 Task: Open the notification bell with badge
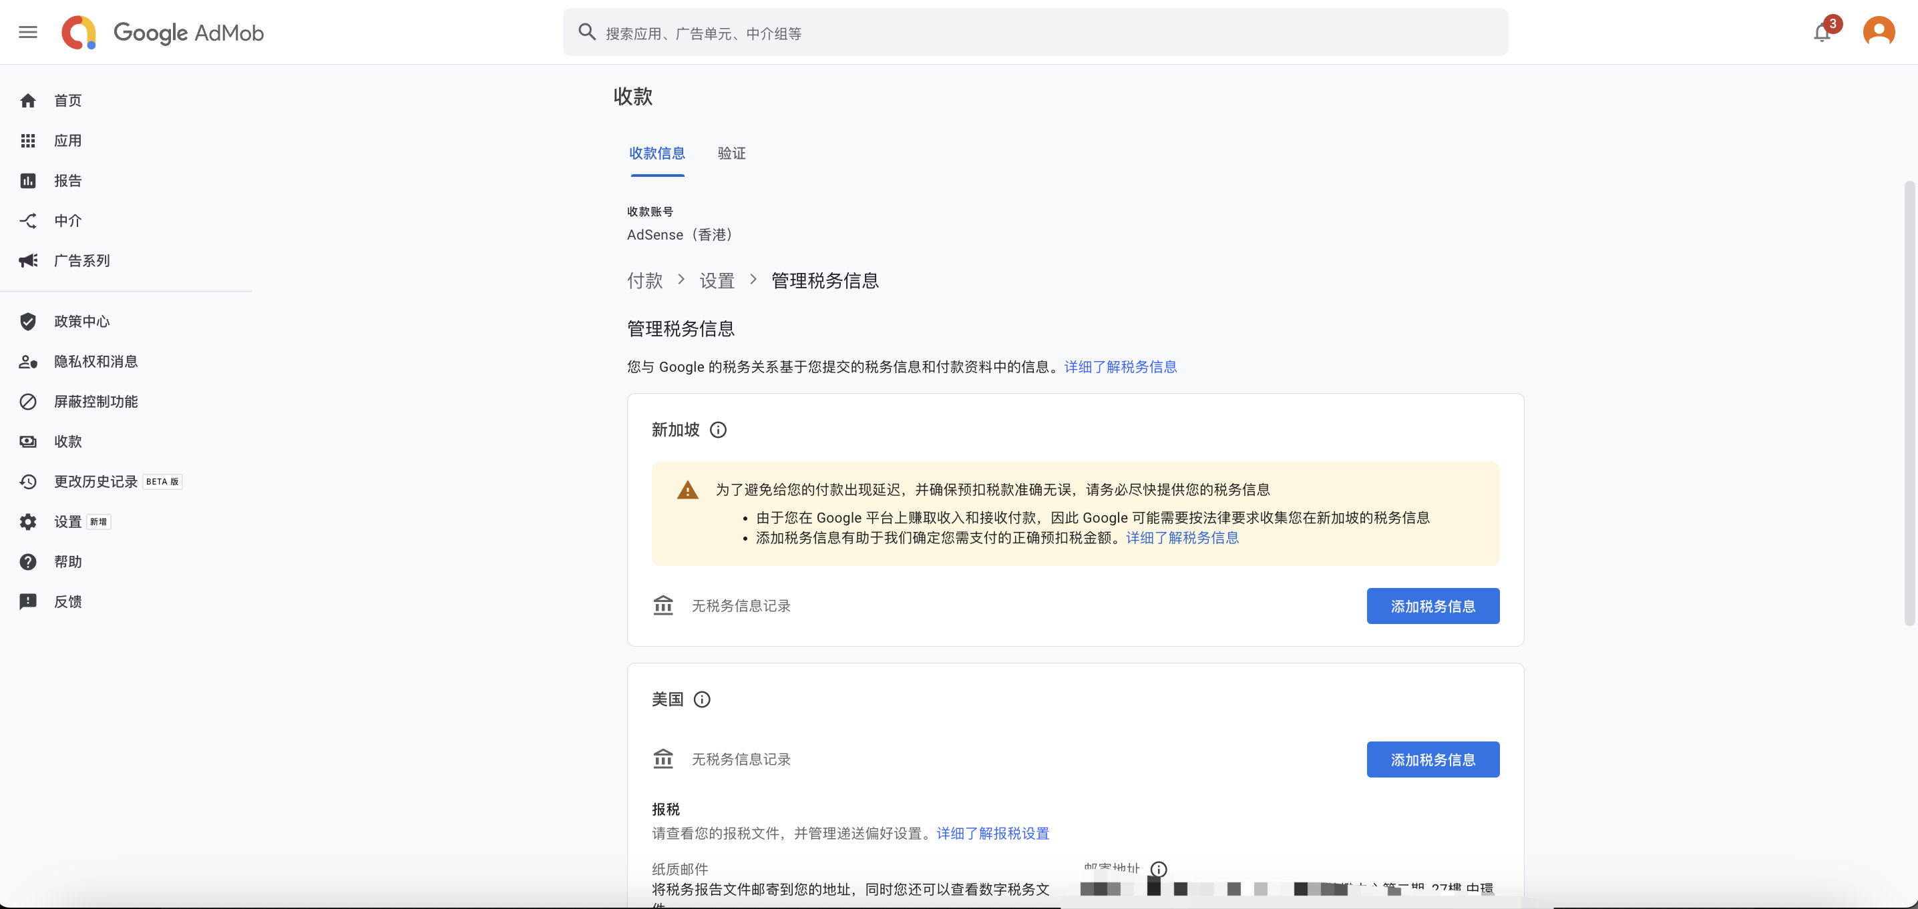pos(1821,31)
